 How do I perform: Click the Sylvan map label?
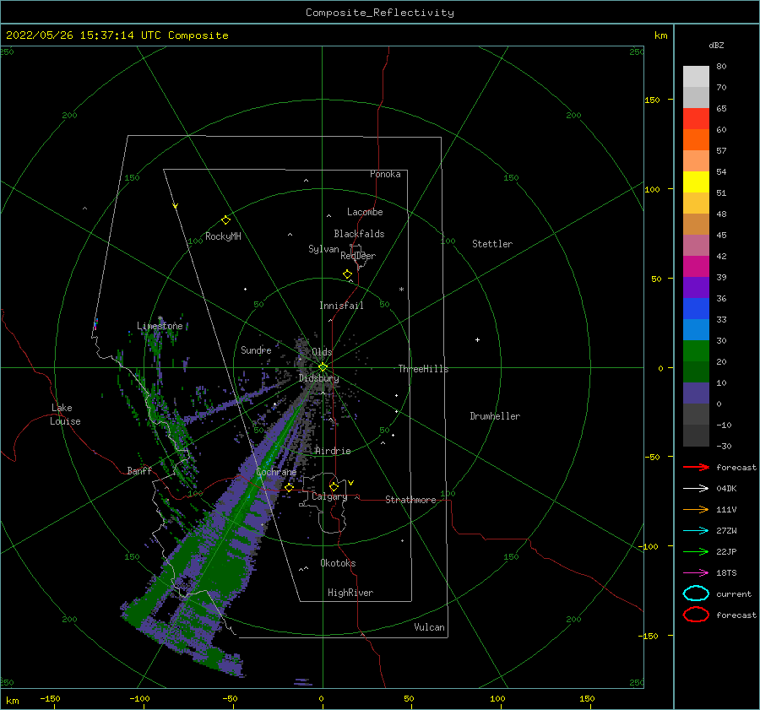pyautogui.click(x=323, y=249)
